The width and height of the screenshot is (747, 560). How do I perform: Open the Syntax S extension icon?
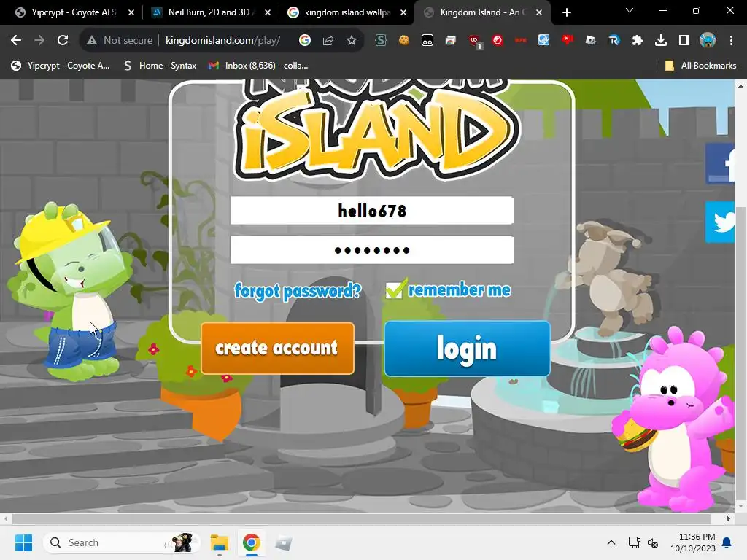(x=381, y=41)
